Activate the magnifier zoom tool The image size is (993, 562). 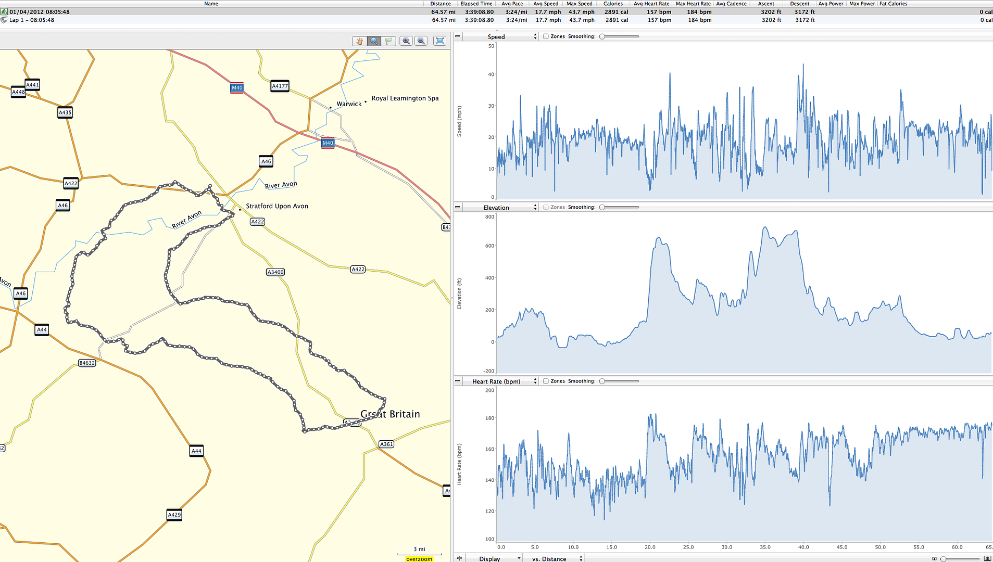click(x=373, y=41)
